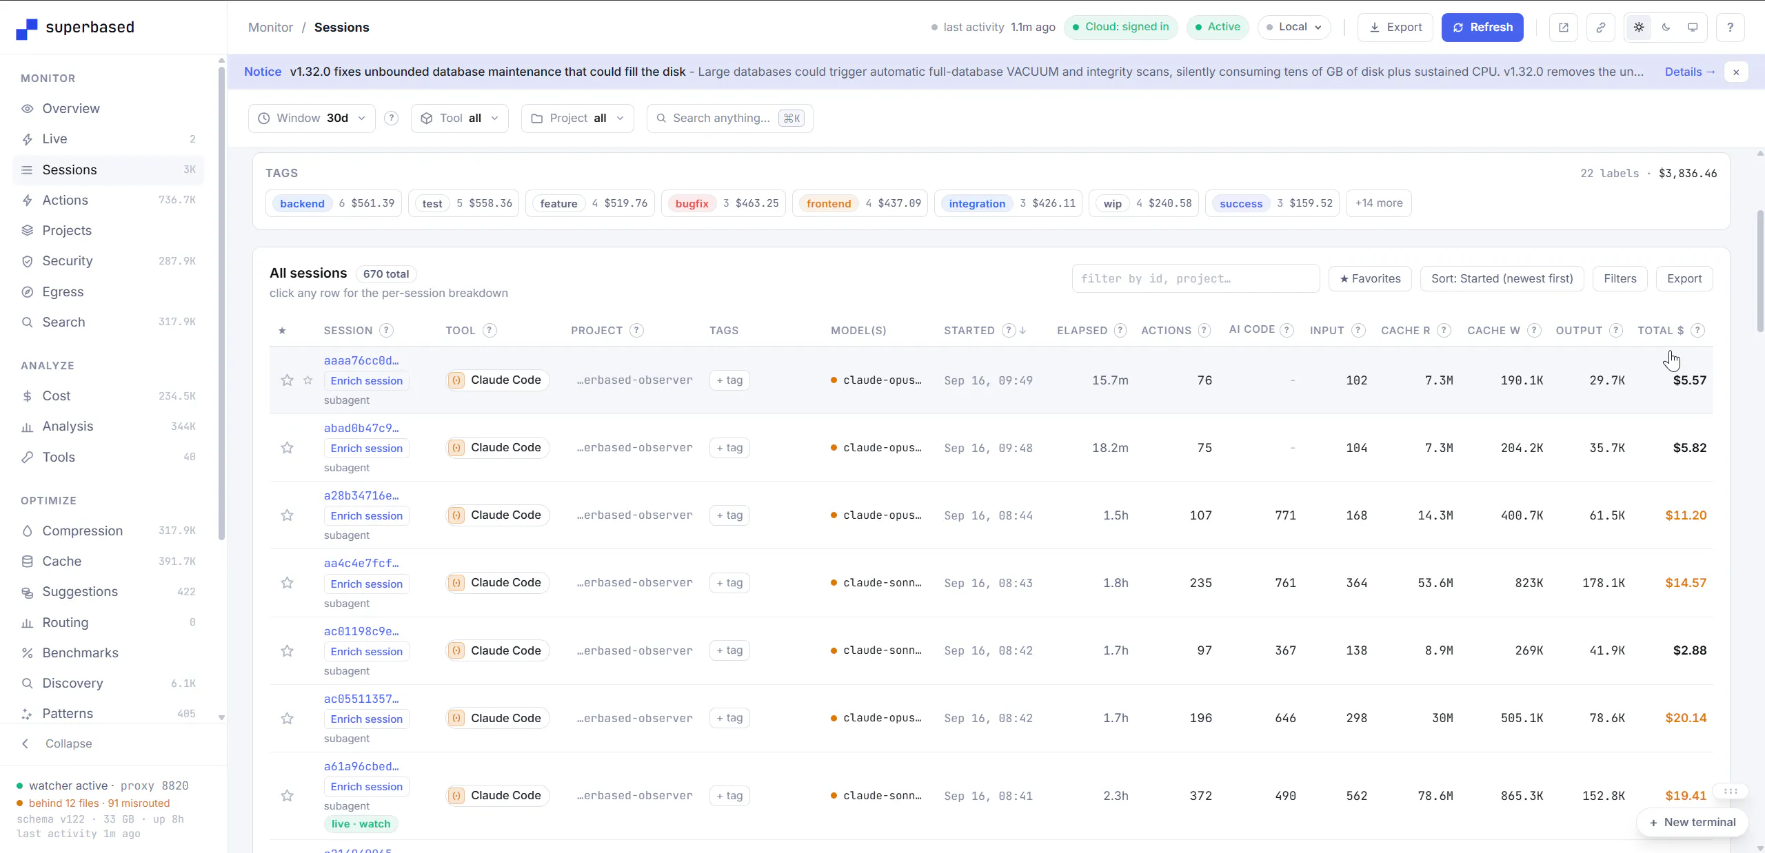
Task: Click Enrich session for aaaa76cc0d row
Action: (x=366, y=381)
